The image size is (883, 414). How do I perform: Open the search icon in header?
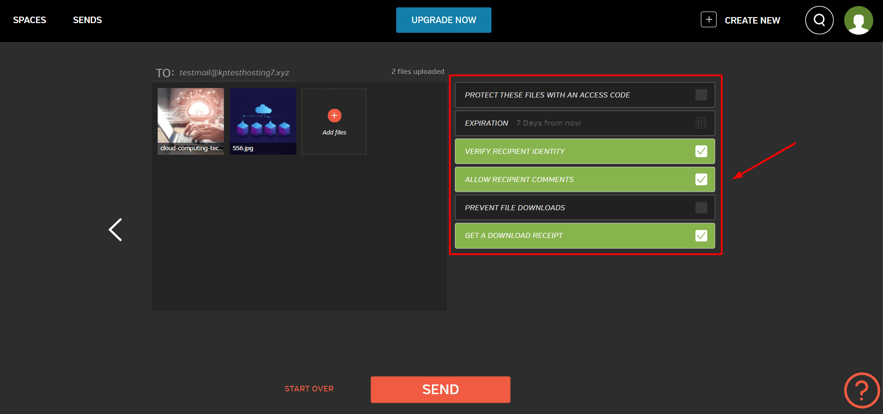click(x=819, y=20)
